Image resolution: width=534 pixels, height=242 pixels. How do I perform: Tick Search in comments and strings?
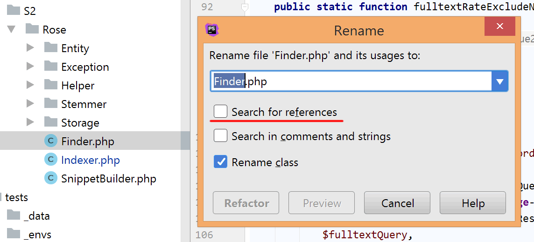pyautogui.click(x=220, y=136)
